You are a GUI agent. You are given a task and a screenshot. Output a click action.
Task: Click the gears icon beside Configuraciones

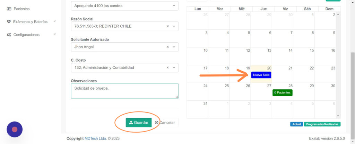(x=9, y=35)
